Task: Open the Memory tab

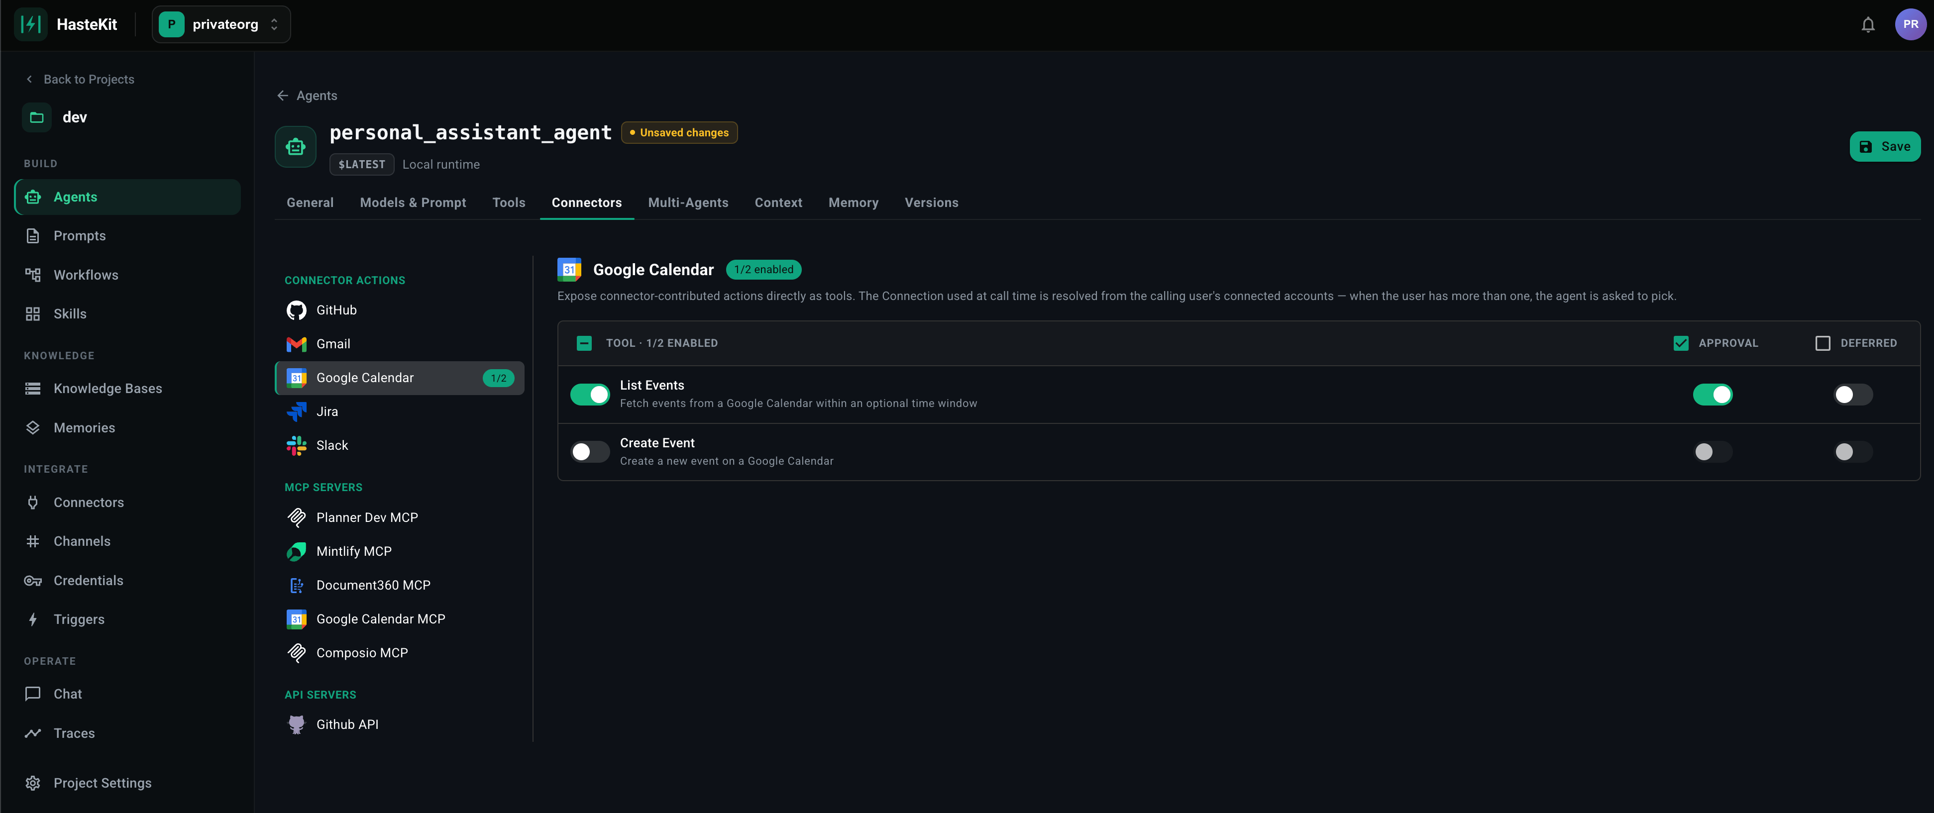Action: pos(853,203)
